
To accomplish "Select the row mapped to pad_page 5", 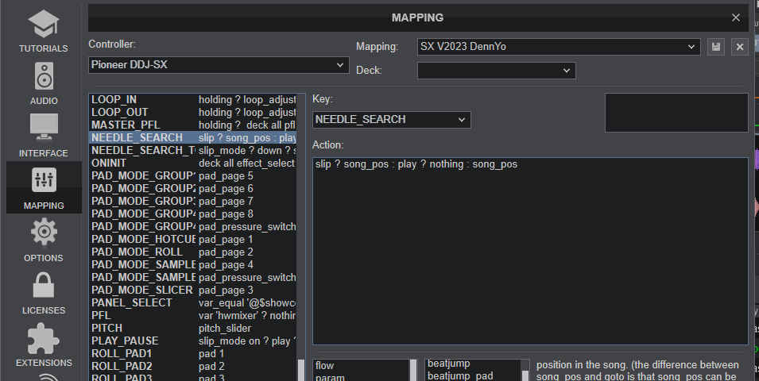I will (193, 176).
